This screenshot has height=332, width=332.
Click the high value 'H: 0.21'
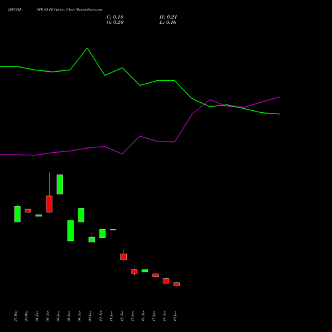click(x=168, y=17)
